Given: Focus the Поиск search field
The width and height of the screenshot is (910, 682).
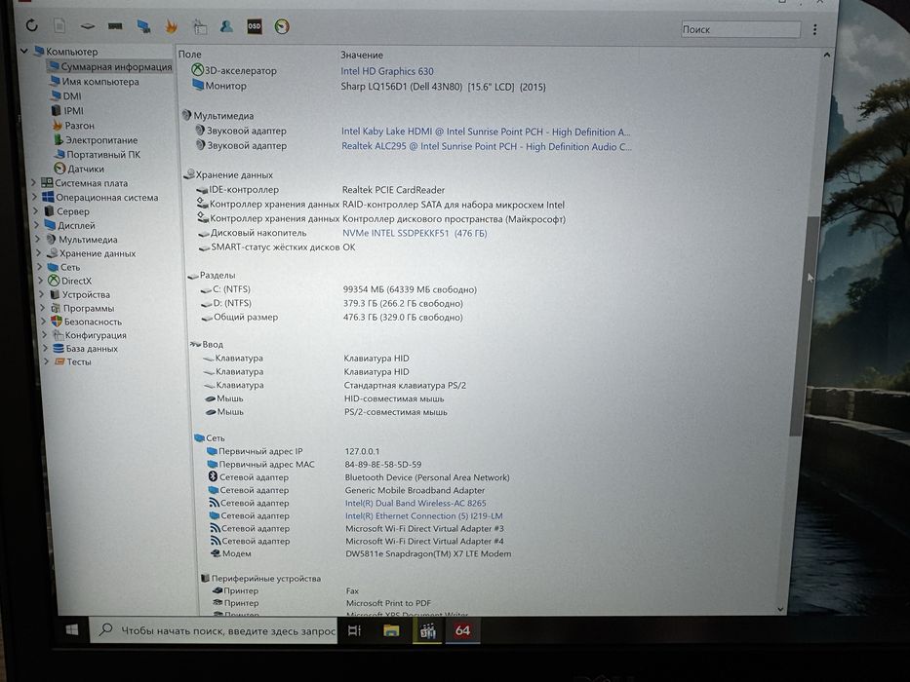Looking at the screenshot, I should click(740, 29).
